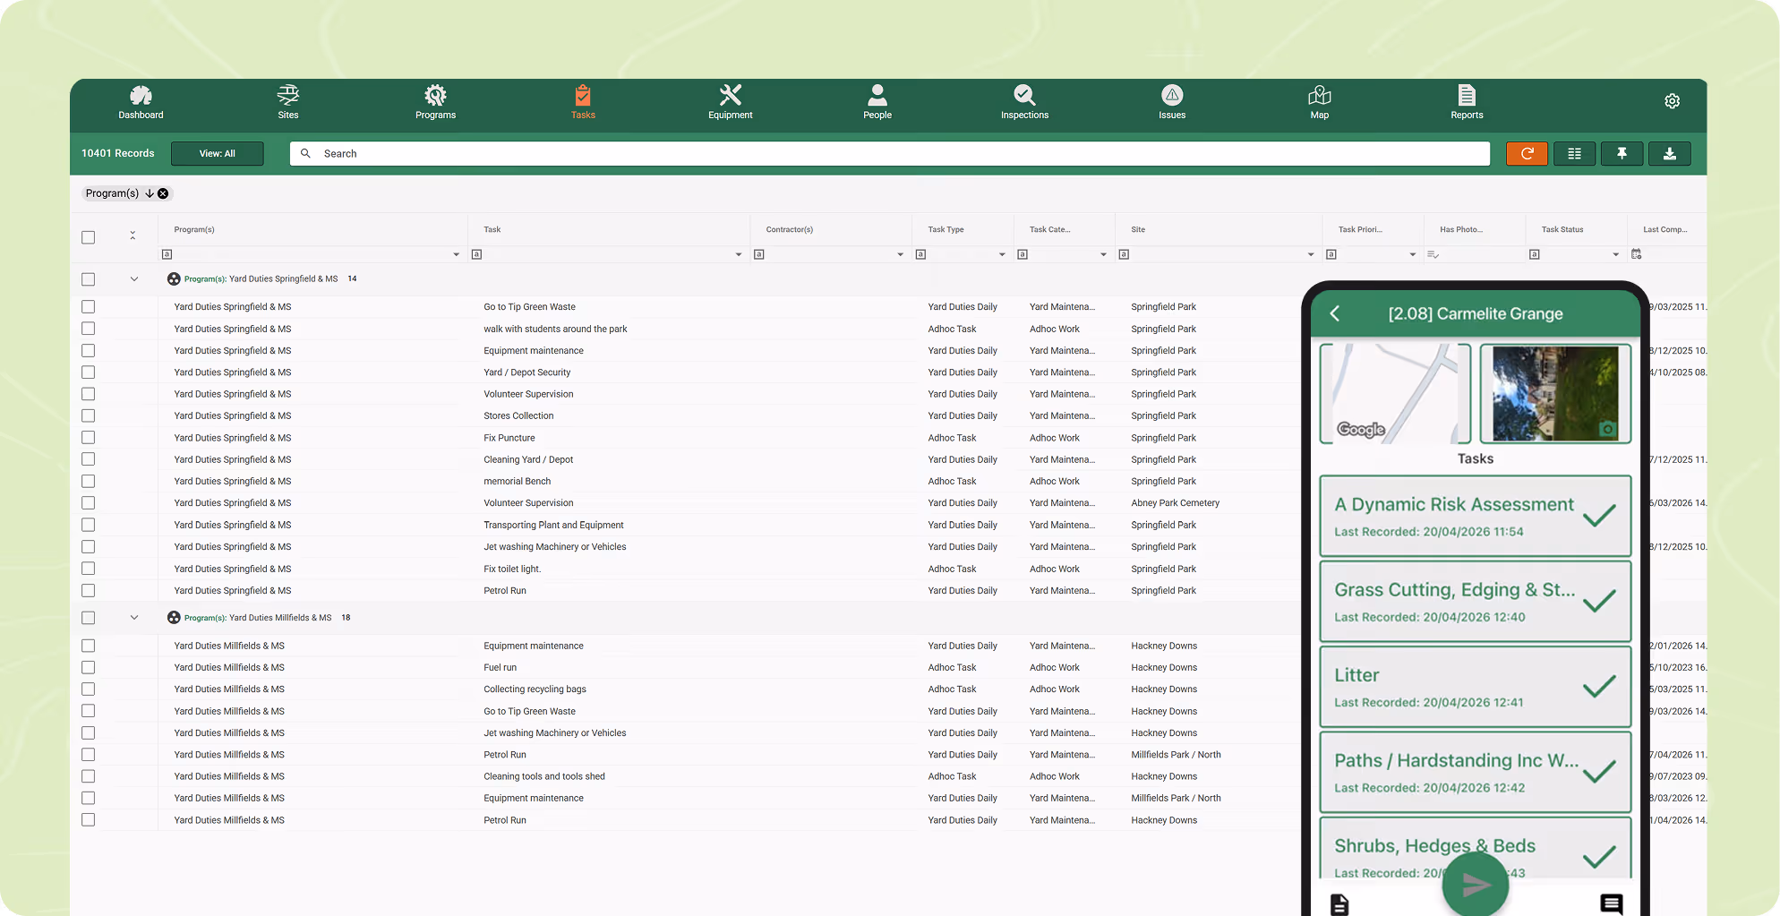This screenshot has height=916, width=1780.
Task: Open Contractor(s) column filter dropdown
Action: (901, 255)
